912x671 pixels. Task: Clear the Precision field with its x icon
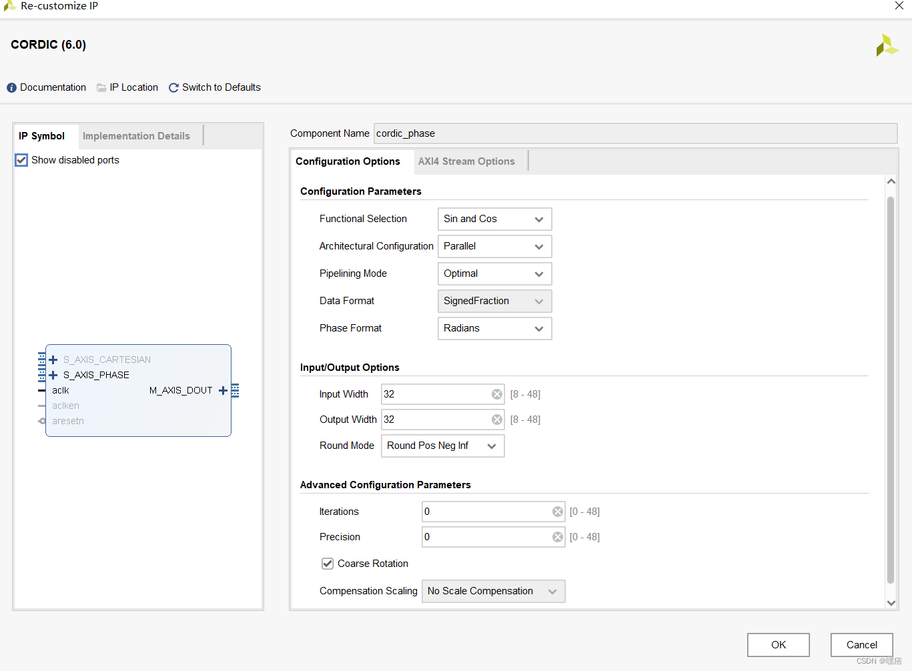tap(557, 536)
